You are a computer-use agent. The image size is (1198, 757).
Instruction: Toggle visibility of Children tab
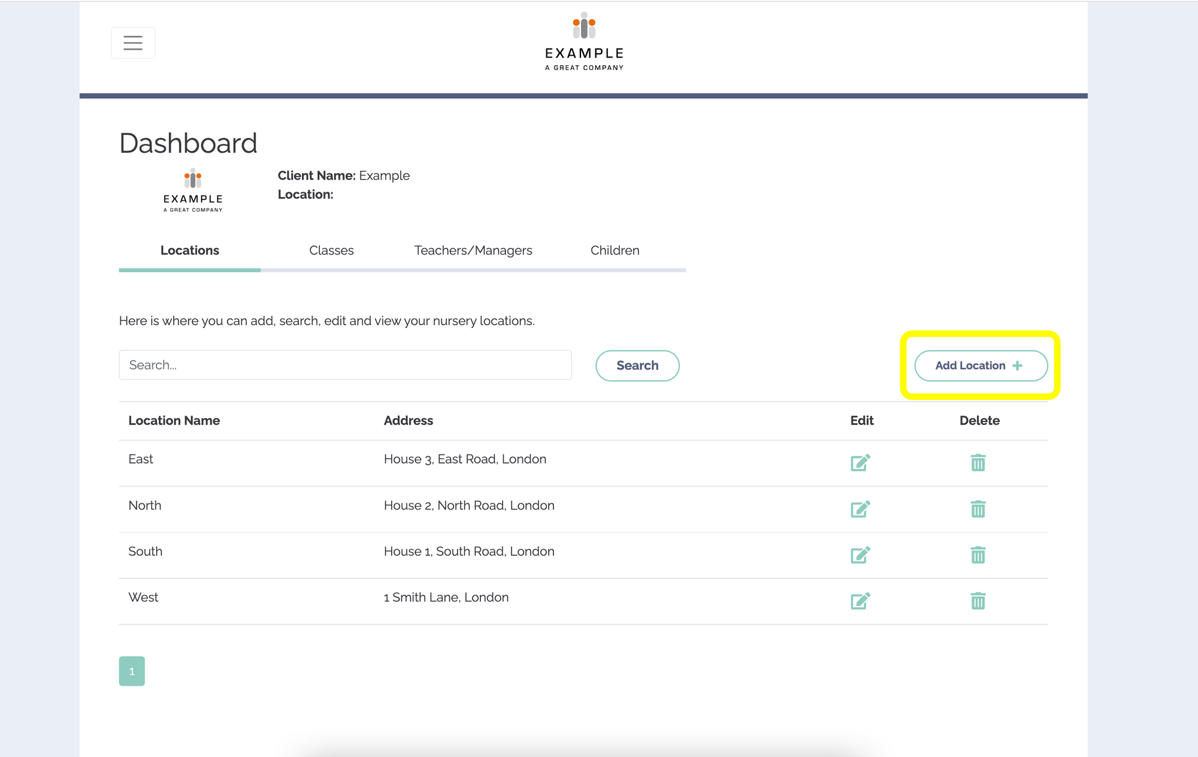615,250
